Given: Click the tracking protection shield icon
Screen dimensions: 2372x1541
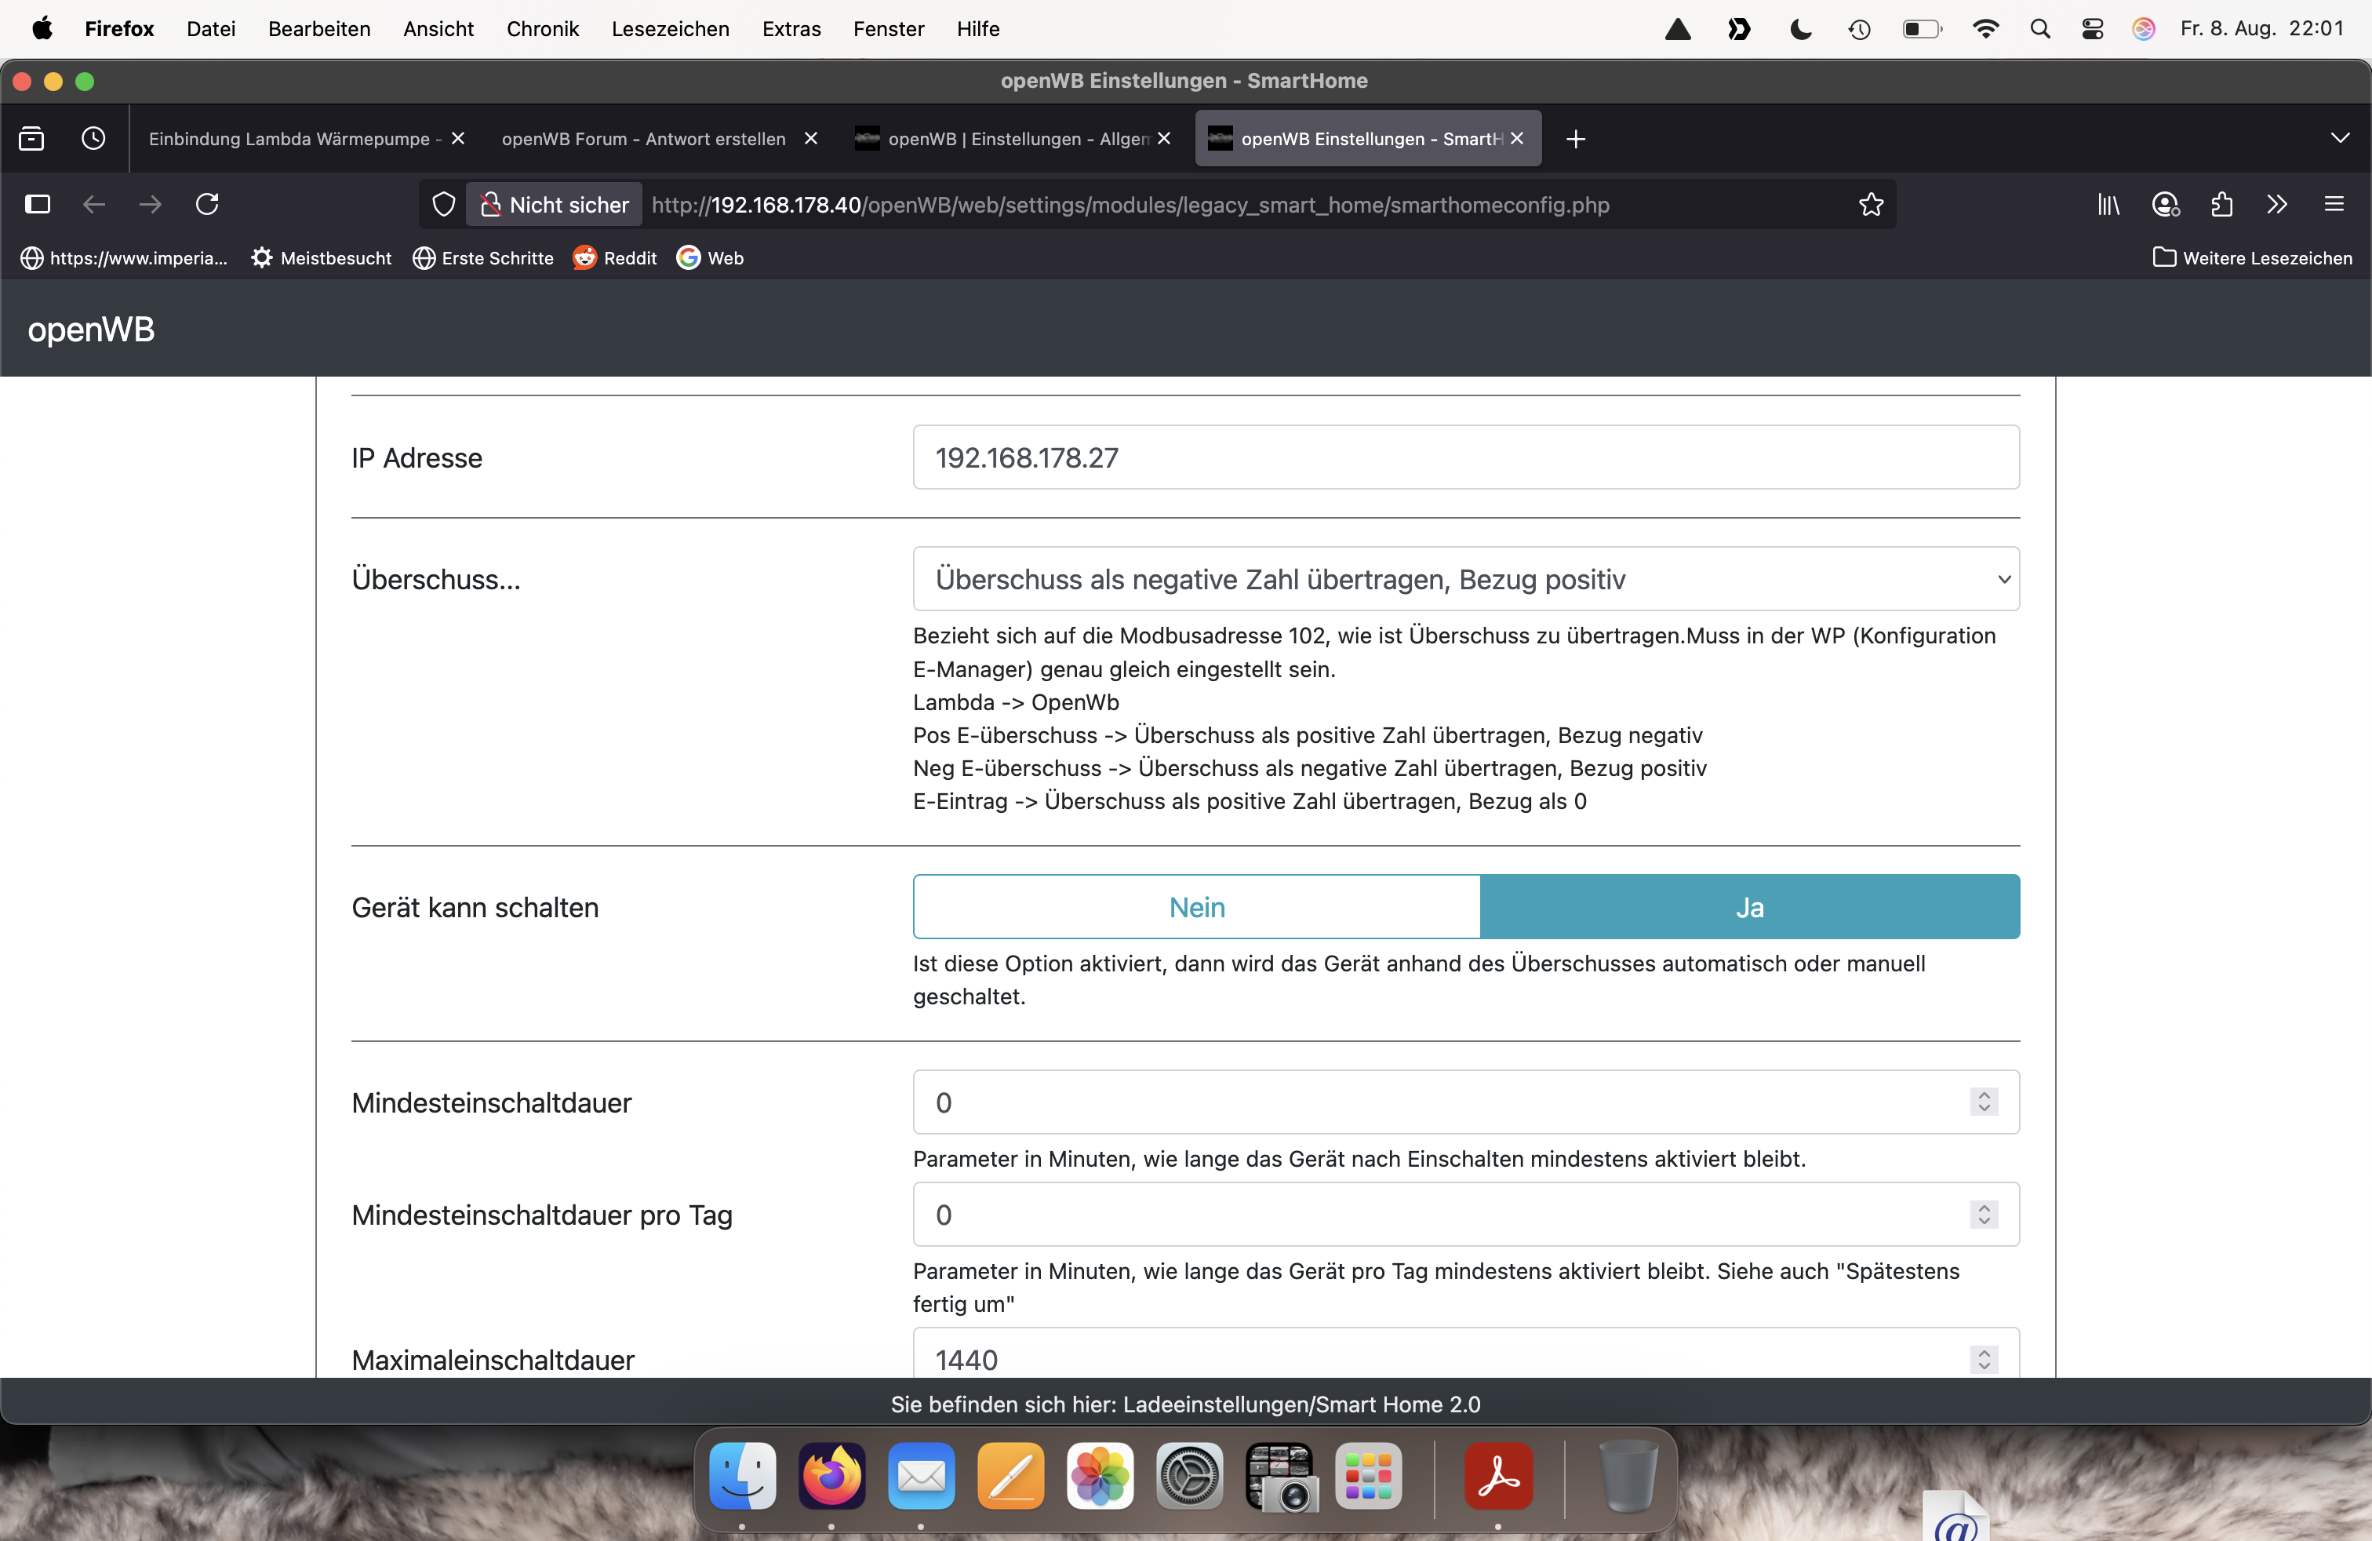Looking at the screenshot, I should click(x=443, y=204).
